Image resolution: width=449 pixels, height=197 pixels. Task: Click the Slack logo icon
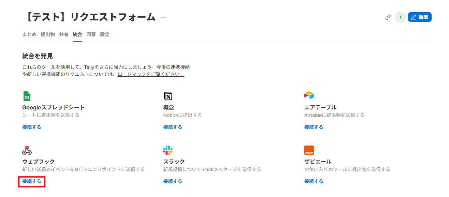coord(168,150)
